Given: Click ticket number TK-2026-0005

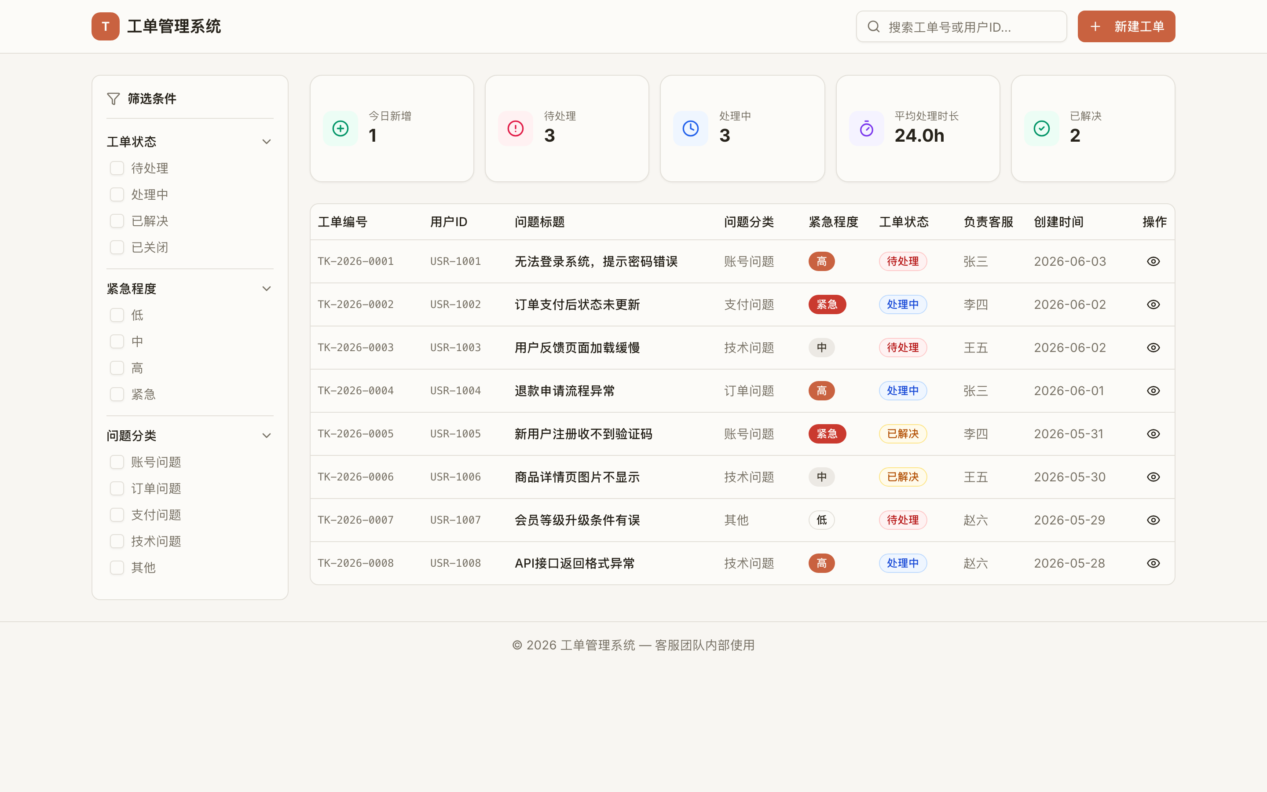Looking at the screenshot, I should click(x=355, y=434).
